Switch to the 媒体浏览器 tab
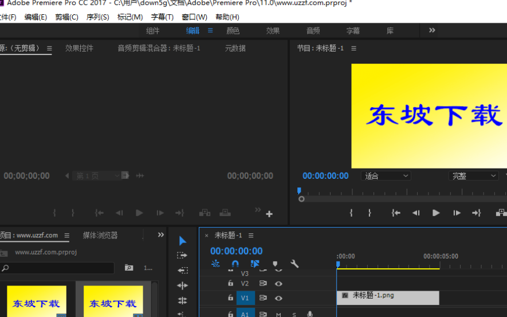 click(x=100, y=235)
